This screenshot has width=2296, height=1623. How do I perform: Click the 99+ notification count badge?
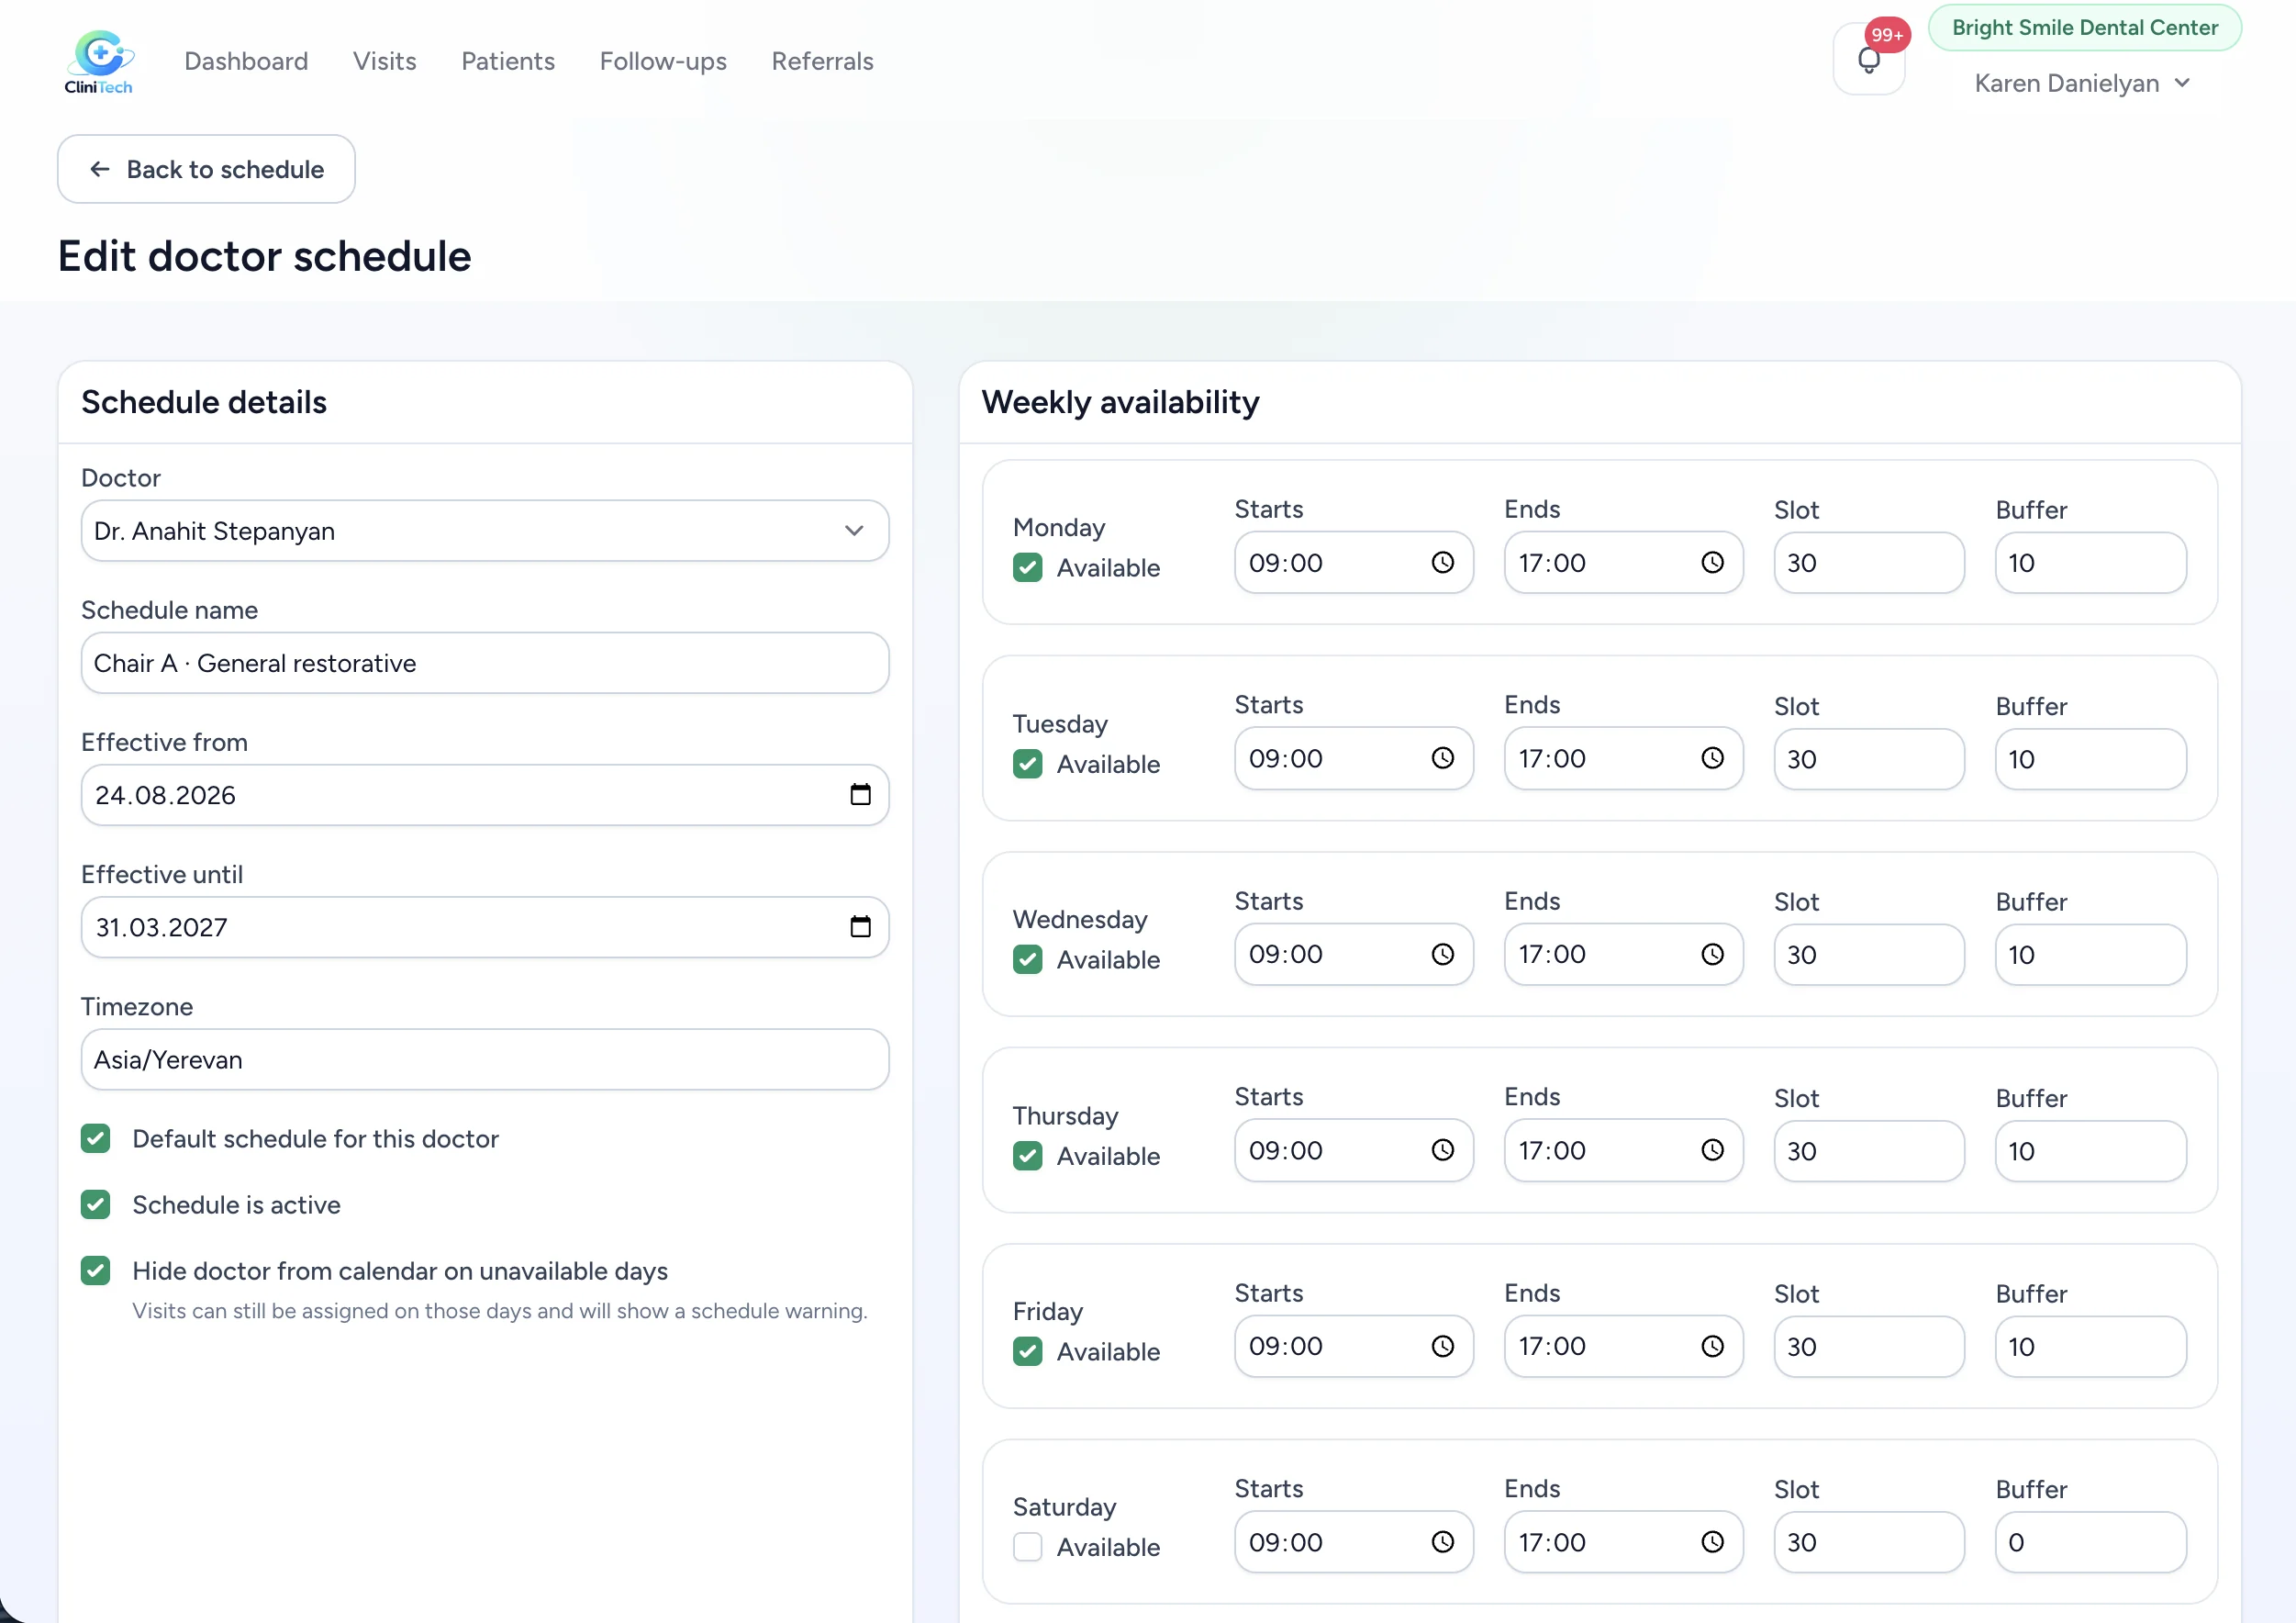tap(1887, 35)
